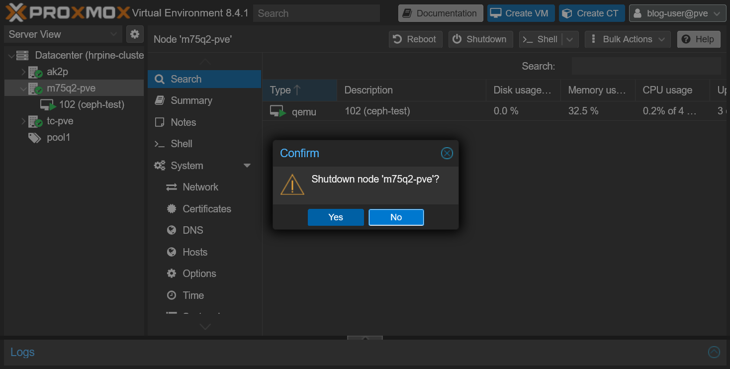730x369 pixels.
Task: Click the Reboot node button
Action: [416, 39]
